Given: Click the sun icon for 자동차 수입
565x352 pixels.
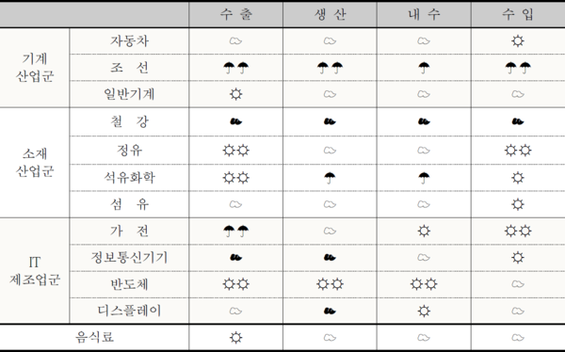Looking at the screenshot, I should [518, 41].
